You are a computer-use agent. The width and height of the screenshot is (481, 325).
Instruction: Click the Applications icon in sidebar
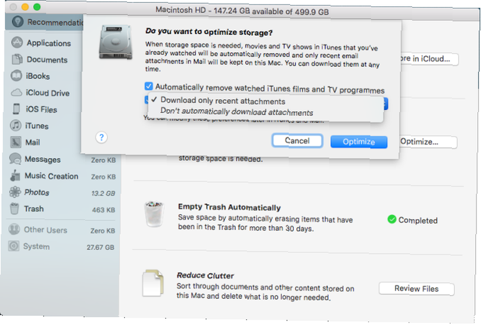17,42
